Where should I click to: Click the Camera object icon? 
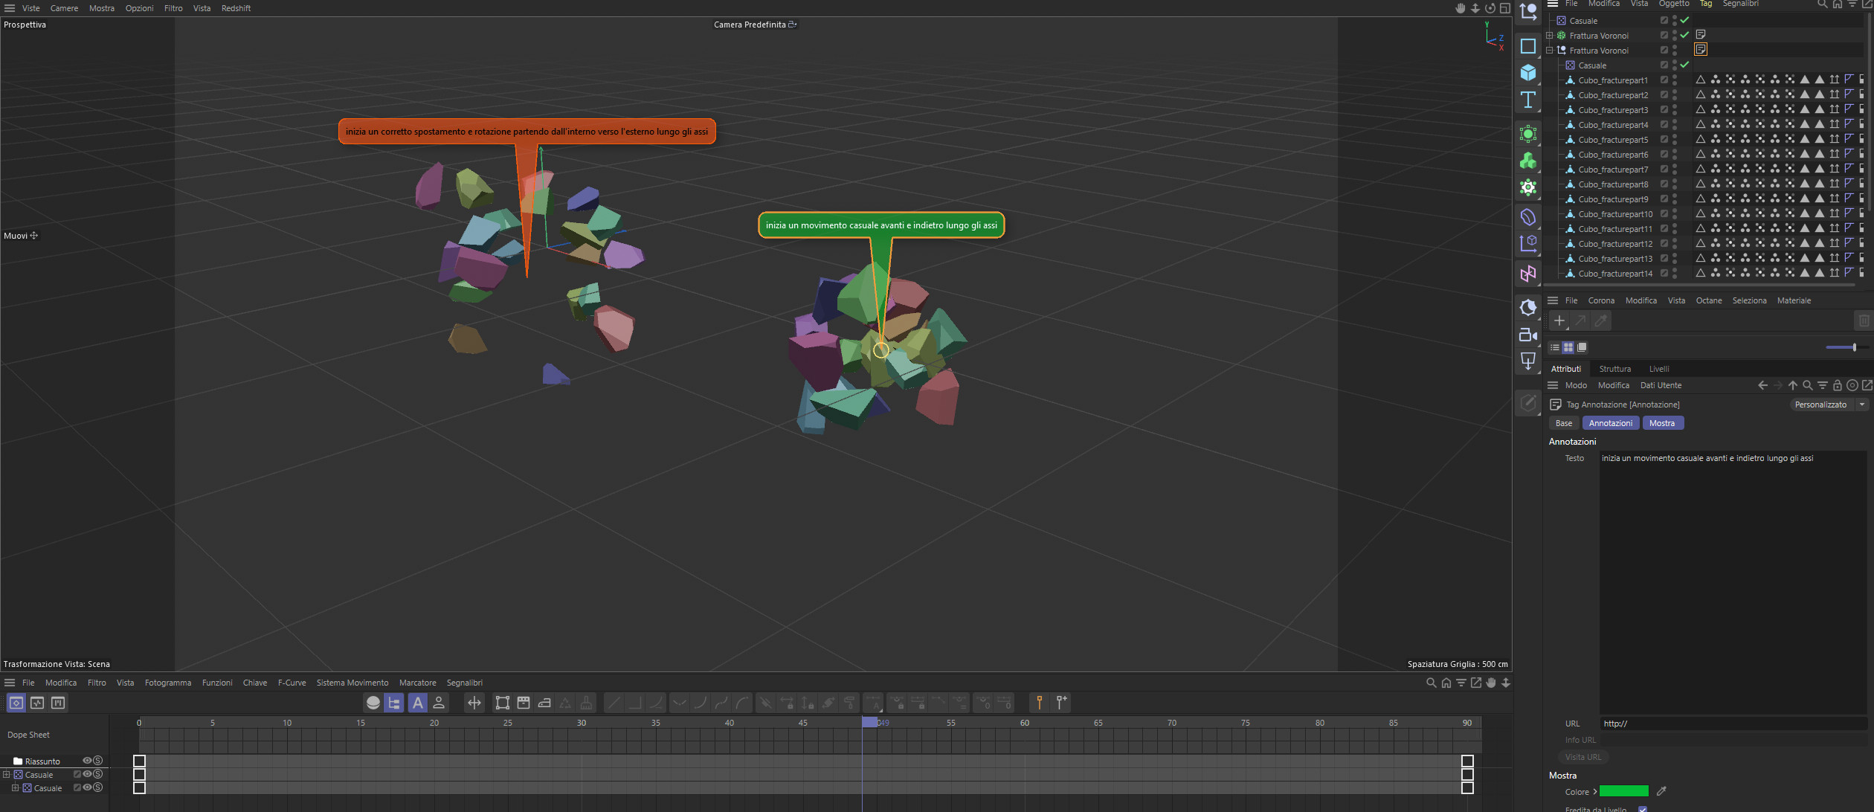pos(1527,335)
